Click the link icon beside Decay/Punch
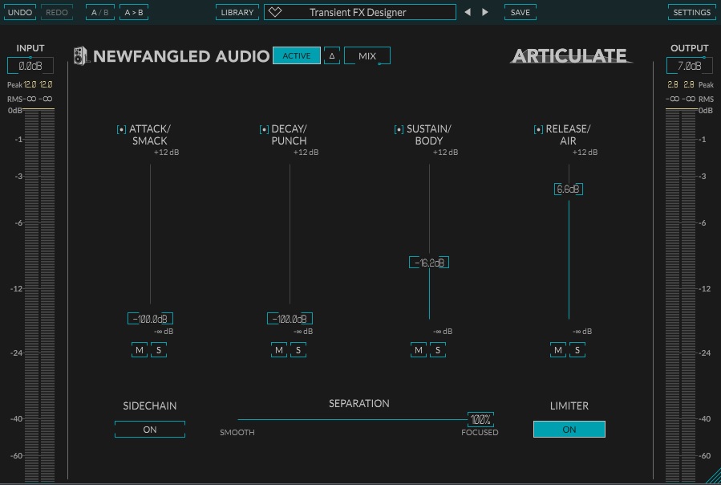721x485 pixels. [x=264, y=129]
